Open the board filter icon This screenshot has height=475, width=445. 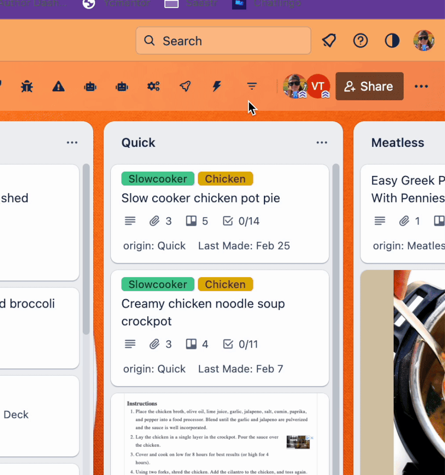[252, 87]
